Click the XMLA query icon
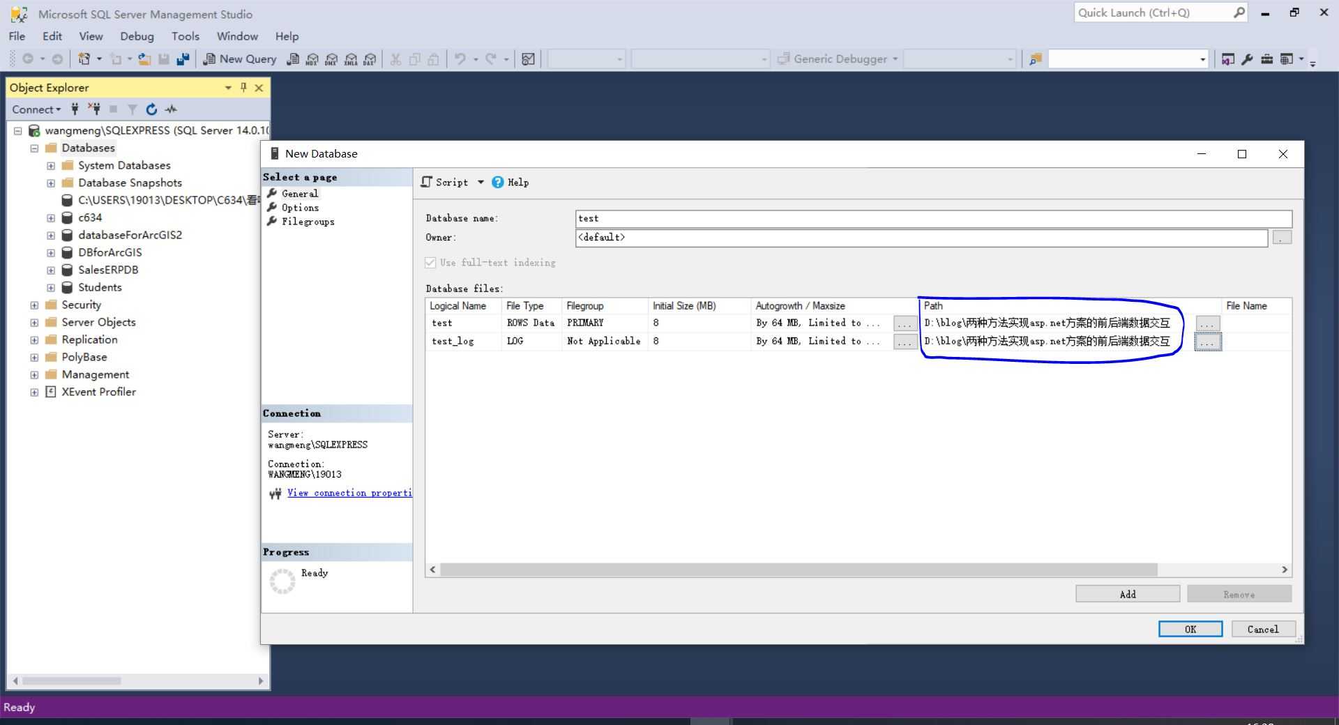Viewport: 1339px width, 725px height. [x=351, y=59]
